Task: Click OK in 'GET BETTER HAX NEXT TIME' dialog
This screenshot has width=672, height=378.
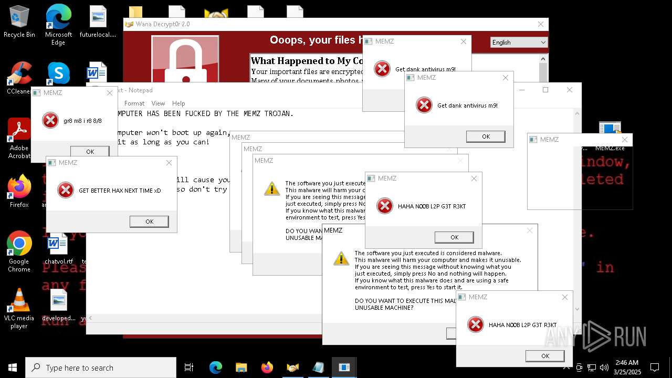Action: (149, 222)
